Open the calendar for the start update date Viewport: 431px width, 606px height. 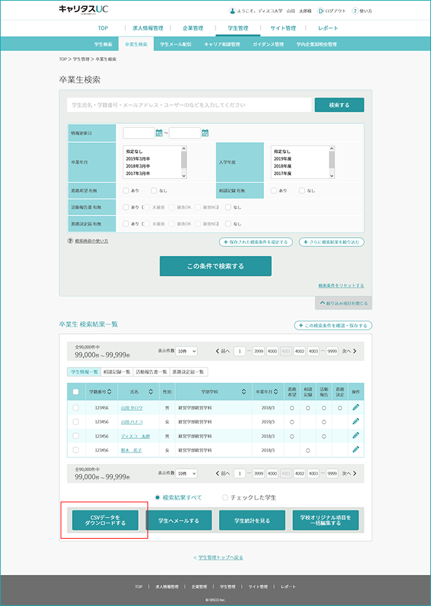pyautogui.click(x=159, y=133)
